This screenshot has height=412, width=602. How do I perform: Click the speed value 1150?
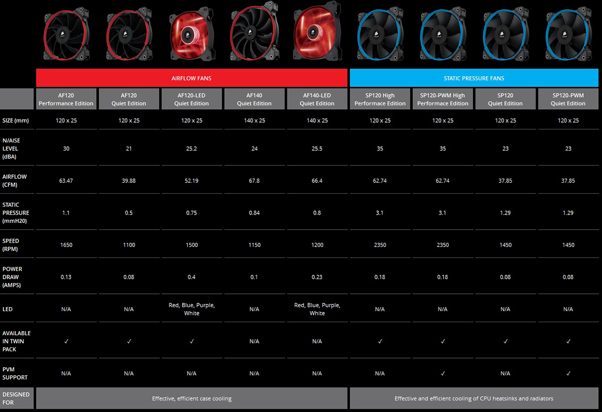click(x=254, y=245)
